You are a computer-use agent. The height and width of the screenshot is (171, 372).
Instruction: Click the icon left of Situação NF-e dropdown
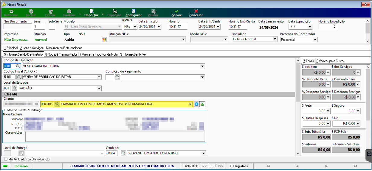point(104,40)
